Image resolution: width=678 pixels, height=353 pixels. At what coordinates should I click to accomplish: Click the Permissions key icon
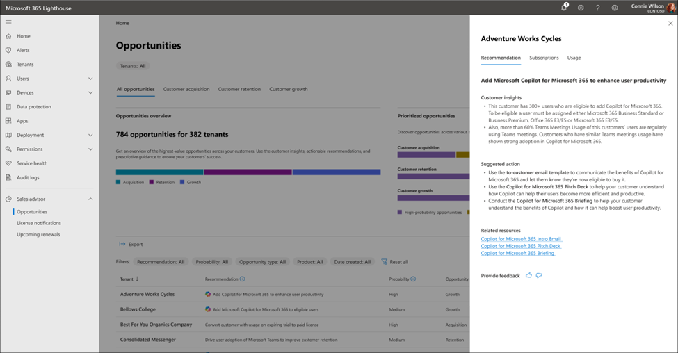(x=8, y=149)
